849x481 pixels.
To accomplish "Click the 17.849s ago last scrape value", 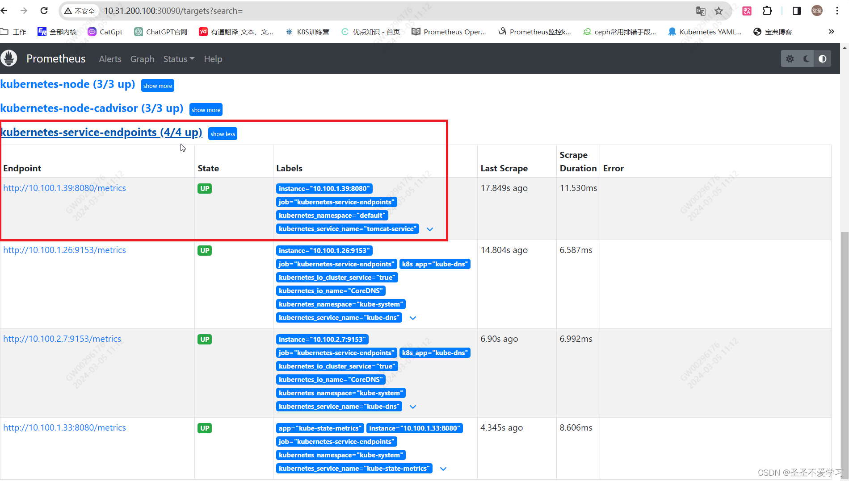I will [x=504, y=188].
